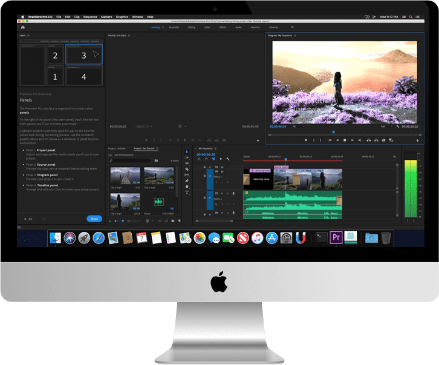
Task: Open the Full playback resolution dropdown
Action: tap(386, 127)
